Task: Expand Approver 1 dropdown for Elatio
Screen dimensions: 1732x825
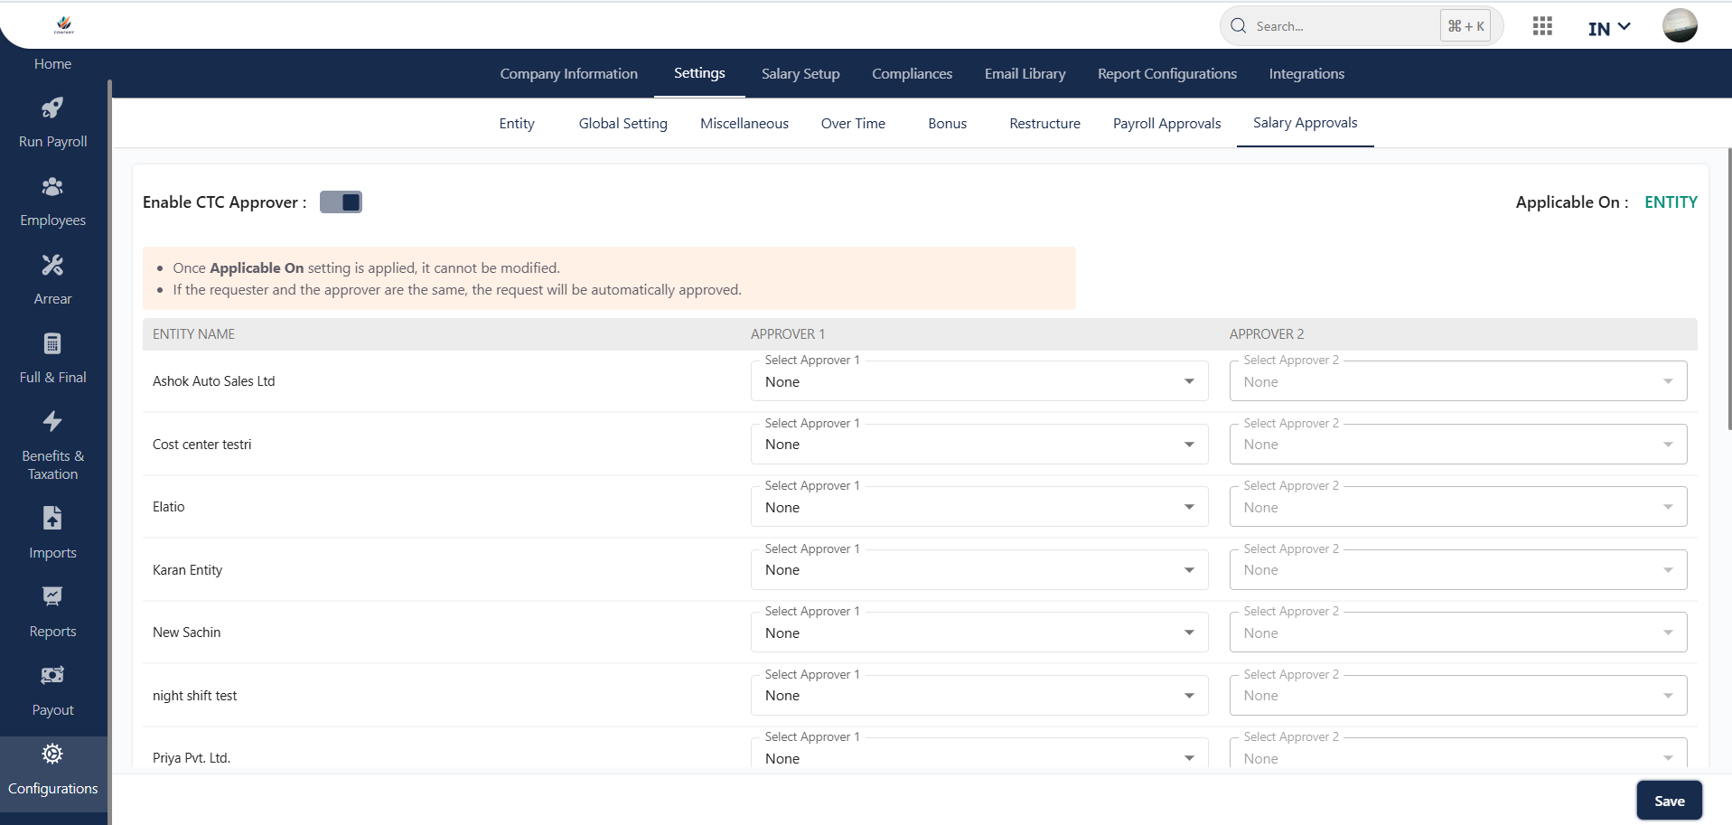Action: pyautogui.click(x=979, y=507)
